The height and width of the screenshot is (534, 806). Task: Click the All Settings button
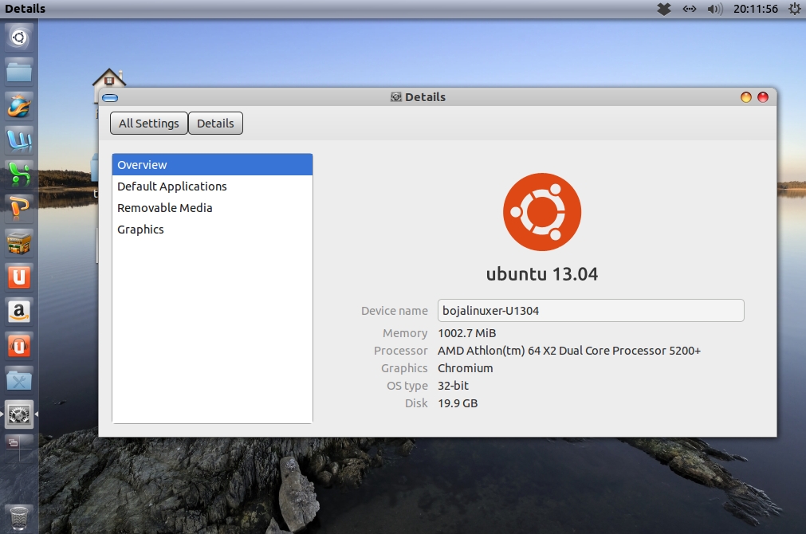point(148,123)
